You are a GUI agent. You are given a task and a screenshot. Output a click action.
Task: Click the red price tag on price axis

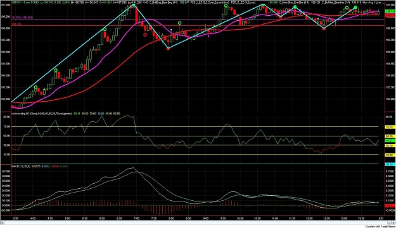point(390,15)
